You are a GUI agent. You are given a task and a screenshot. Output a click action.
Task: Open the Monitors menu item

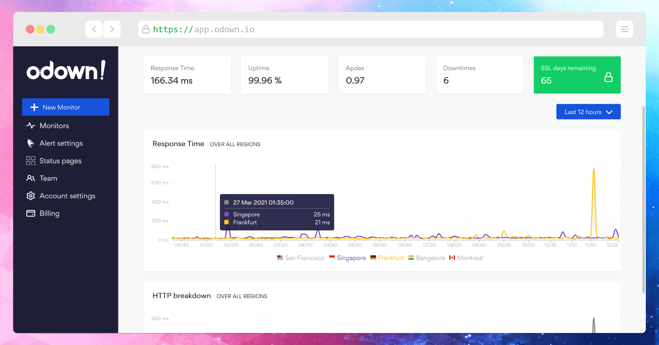54,125
